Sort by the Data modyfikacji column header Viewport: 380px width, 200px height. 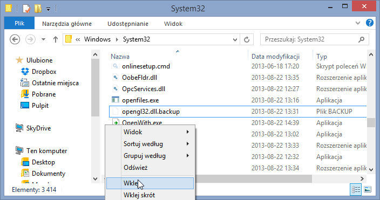275,57
